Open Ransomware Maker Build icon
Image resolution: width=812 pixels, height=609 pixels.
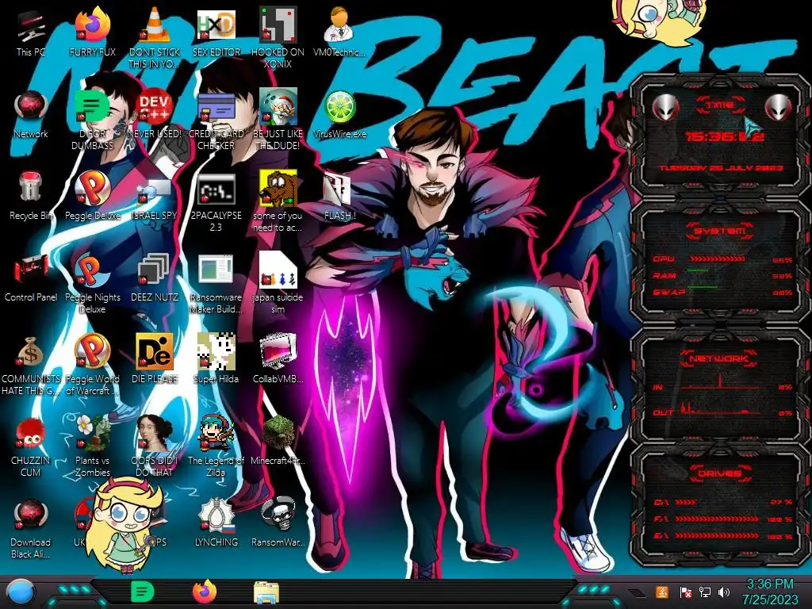click(216, 284)
